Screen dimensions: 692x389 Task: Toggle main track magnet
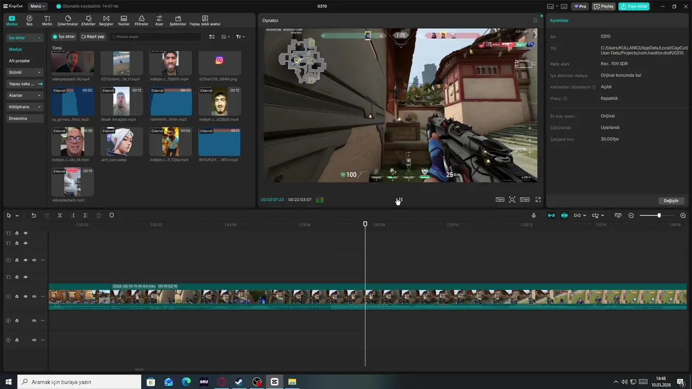(x=551, y=216)
